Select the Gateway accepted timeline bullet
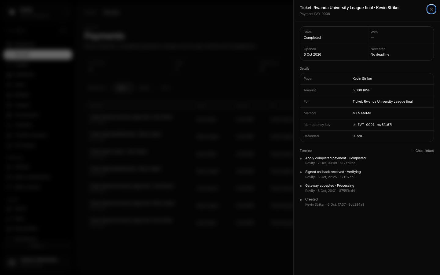Screen dimensions: 440x275 301,186
